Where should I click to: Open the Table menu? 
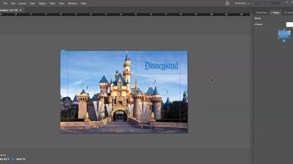[52, 3]
